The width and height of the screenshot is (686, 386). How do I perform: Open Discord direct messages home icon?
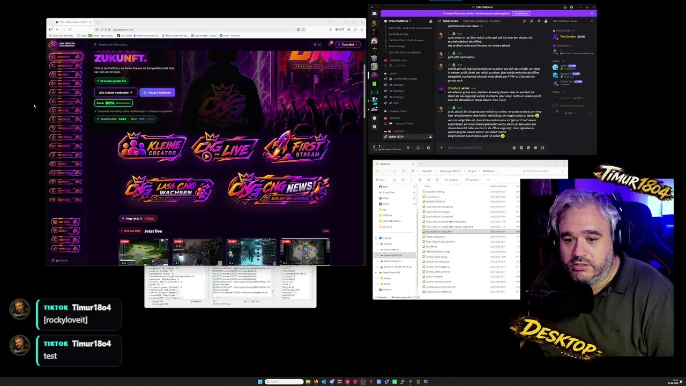coord(374,13)
